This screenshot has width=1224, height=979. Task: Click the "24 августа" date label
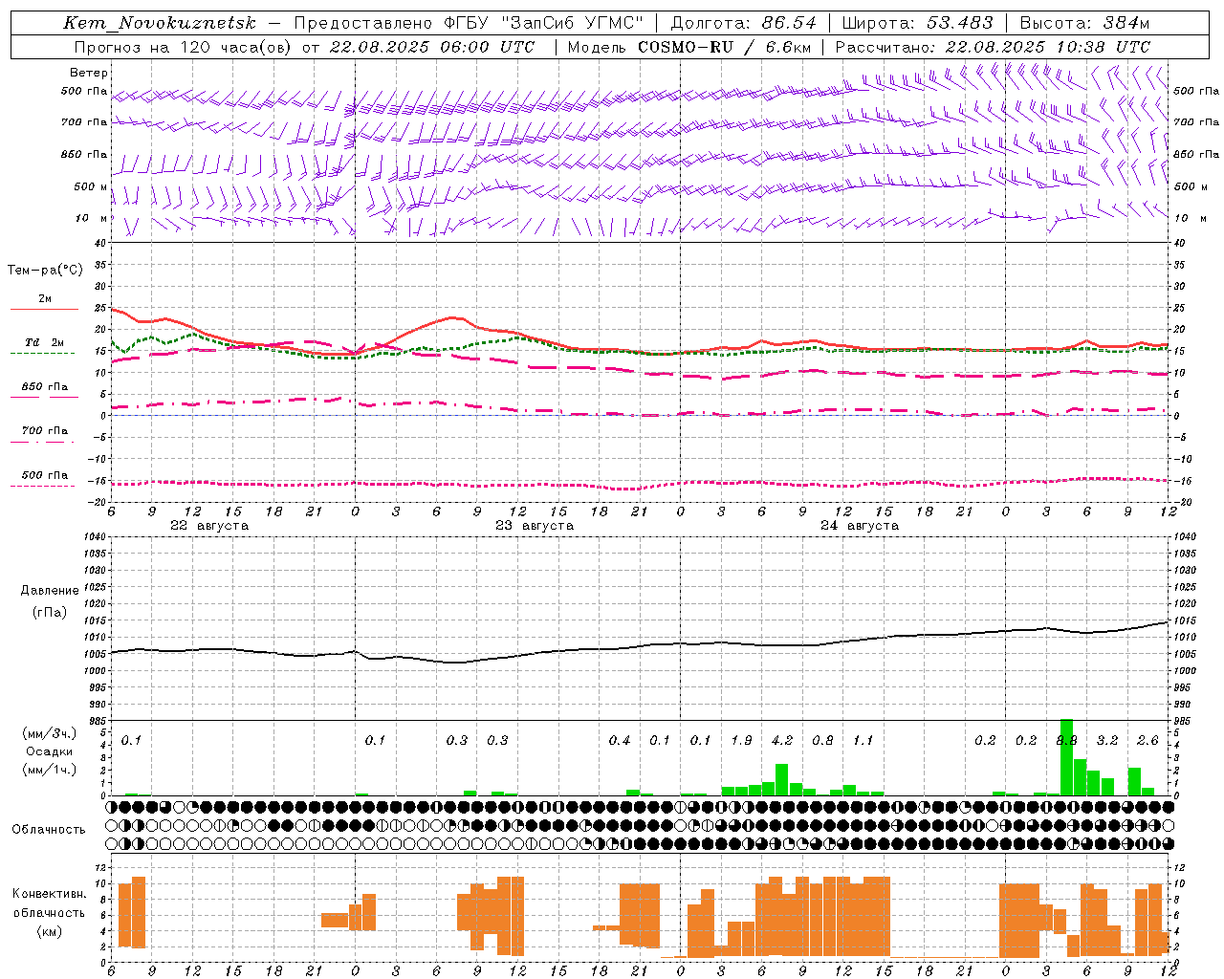pos(860,526)
